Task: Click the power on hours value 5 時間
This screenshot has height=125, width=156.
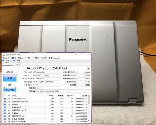Action: pos(83,85)
